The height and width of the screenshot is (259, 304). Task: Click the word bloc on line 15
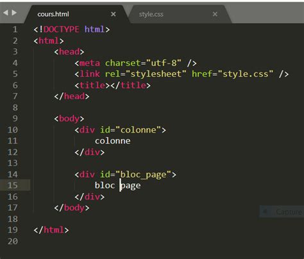[105, 185]
